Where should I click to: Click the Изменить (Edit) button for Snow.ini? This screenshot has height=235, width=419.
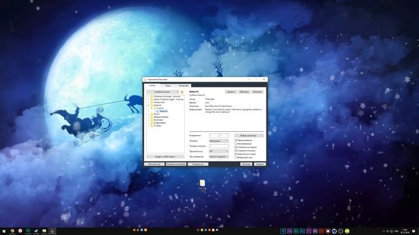tap(257, 92)
